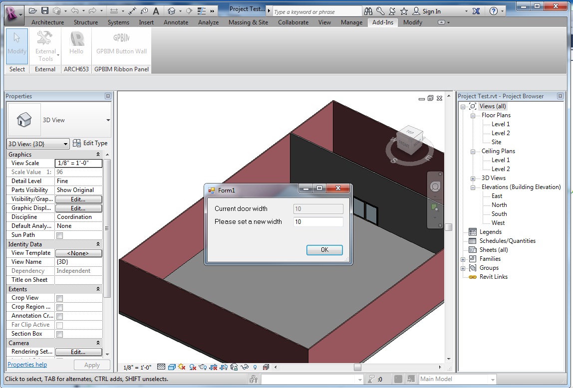Click the ViewCube in the 3D view
The image size is (573, 388).
click(411, 140)
